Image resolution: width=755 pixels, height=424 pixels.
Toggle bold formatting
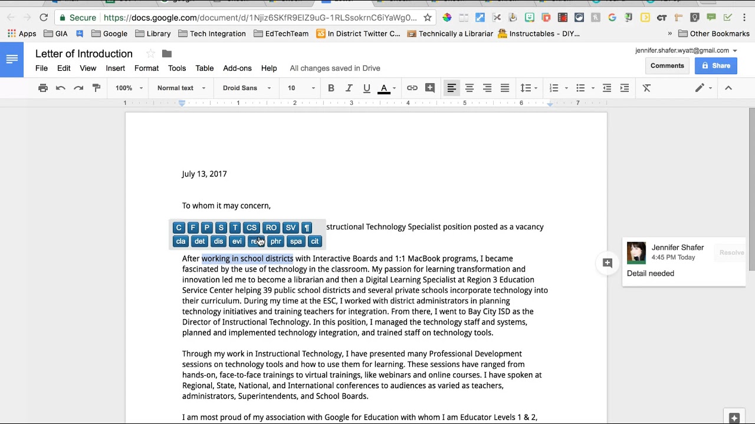tap(331, 88)
